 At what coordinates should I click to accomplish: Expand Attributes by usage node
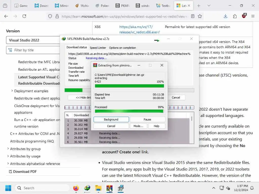coord(8,156)
